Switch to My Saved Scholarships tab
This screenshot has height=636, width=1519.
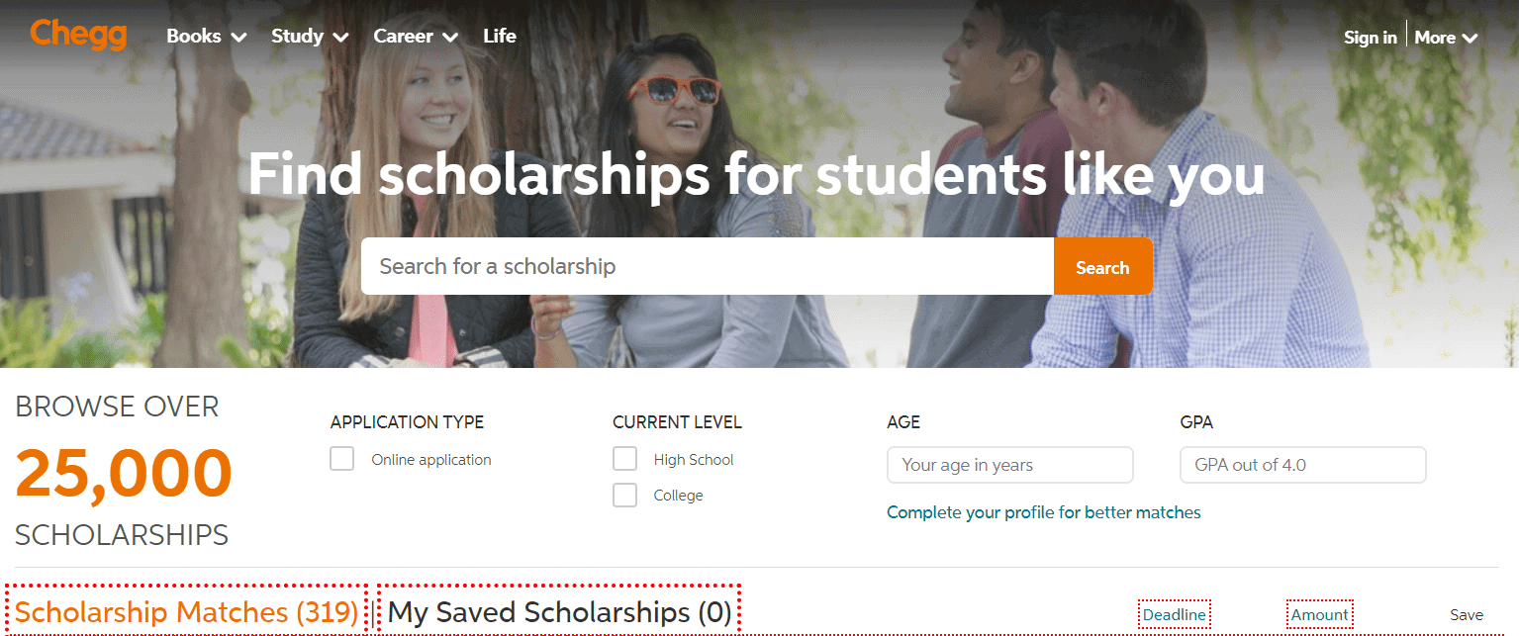557,610
